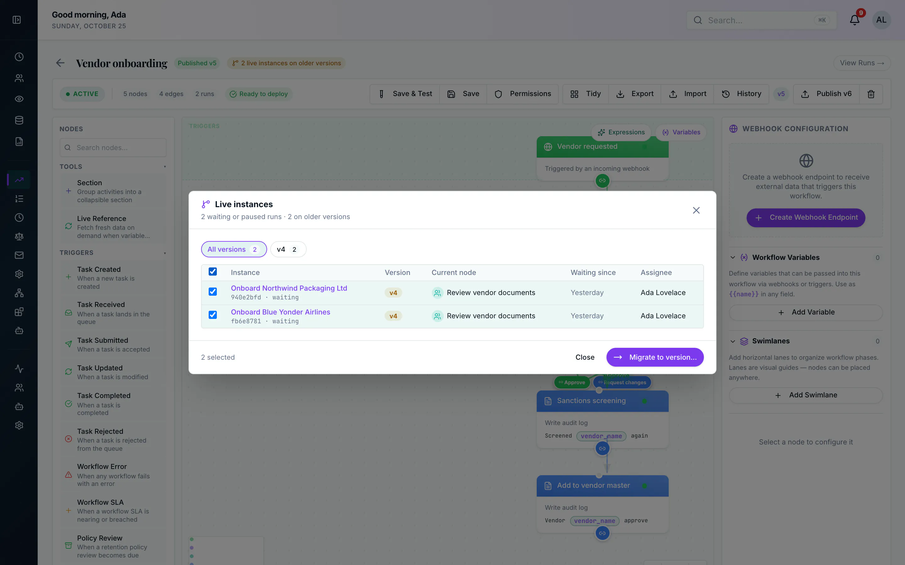Open the eye icon in the sidebar
The height and width of the screenshot is (565, 905).
point(19,99)
